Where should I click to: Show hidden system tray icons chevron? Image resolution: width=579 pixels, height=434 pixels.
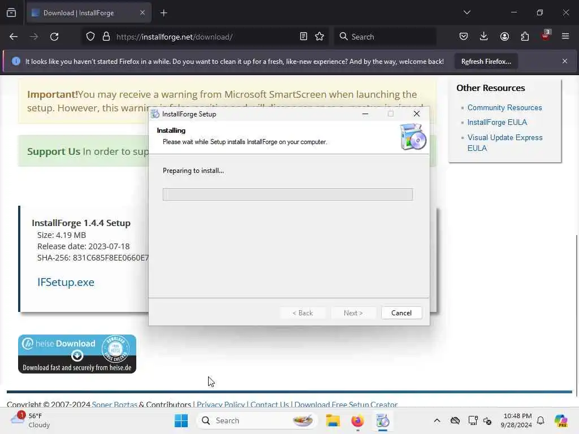(437, 420)
